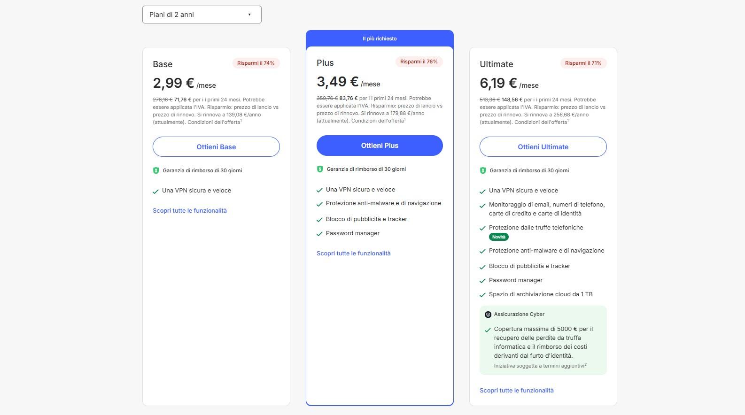Click the checkmark next to Blocco di pubblicità in Plus

click(x=320, y=220)
